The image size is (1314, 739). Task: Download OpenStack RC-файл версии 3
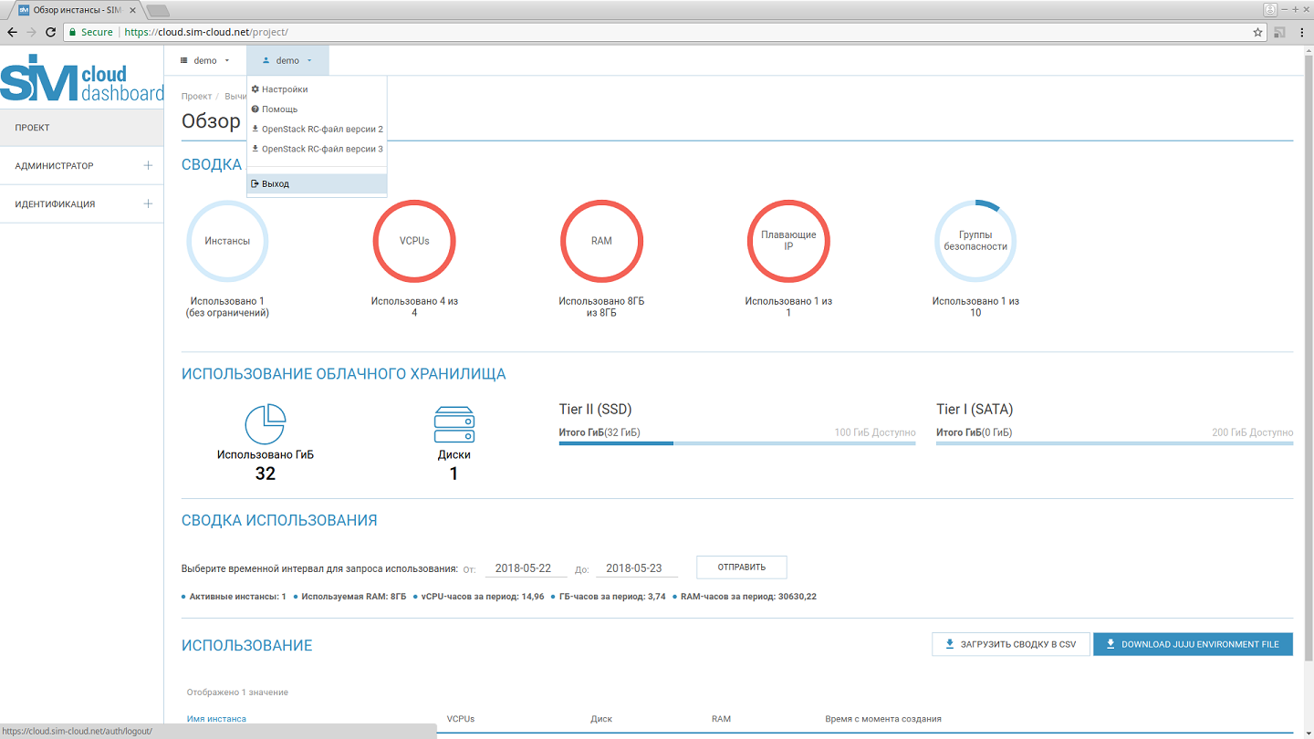[x=321, y=149]
